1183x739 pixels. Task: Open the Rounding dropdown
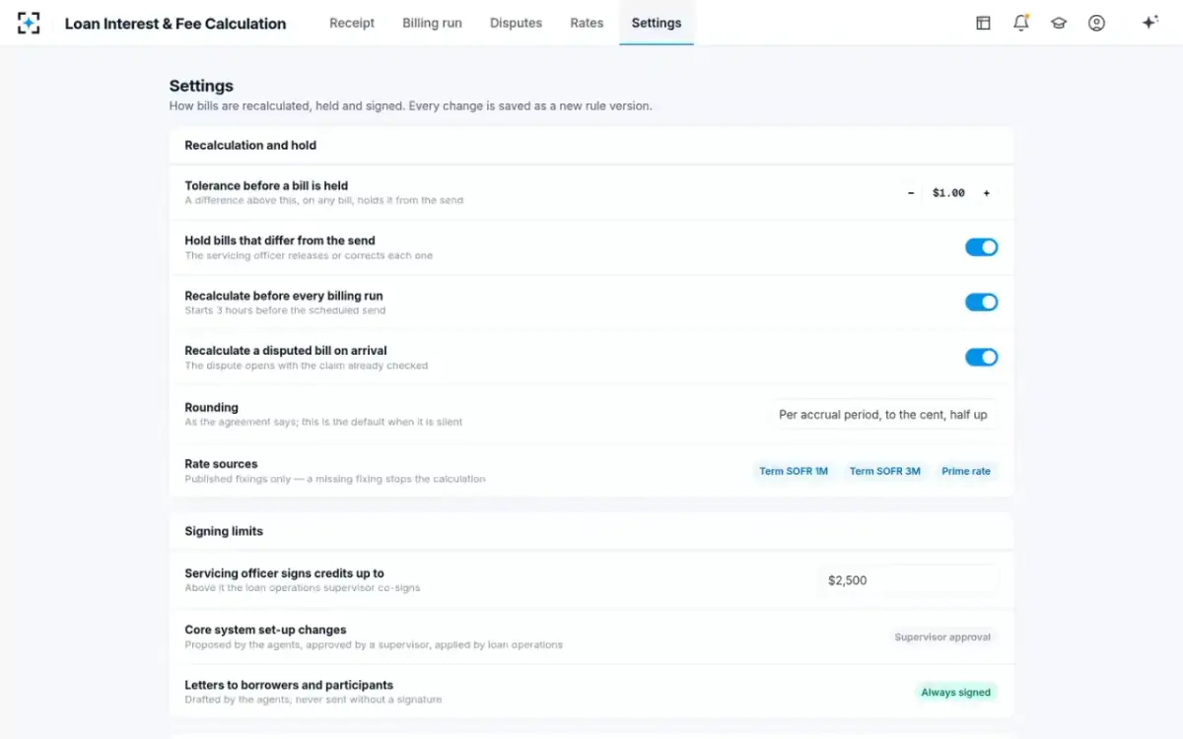882,415
